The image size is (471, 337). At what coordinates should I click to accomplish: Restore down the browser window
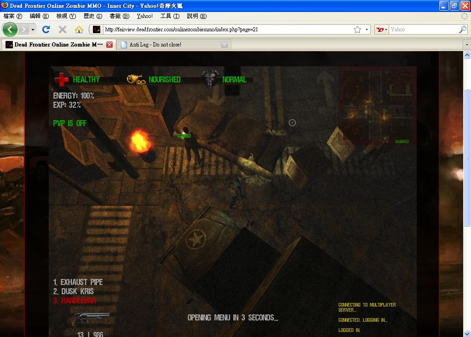(x=454, y=6)
